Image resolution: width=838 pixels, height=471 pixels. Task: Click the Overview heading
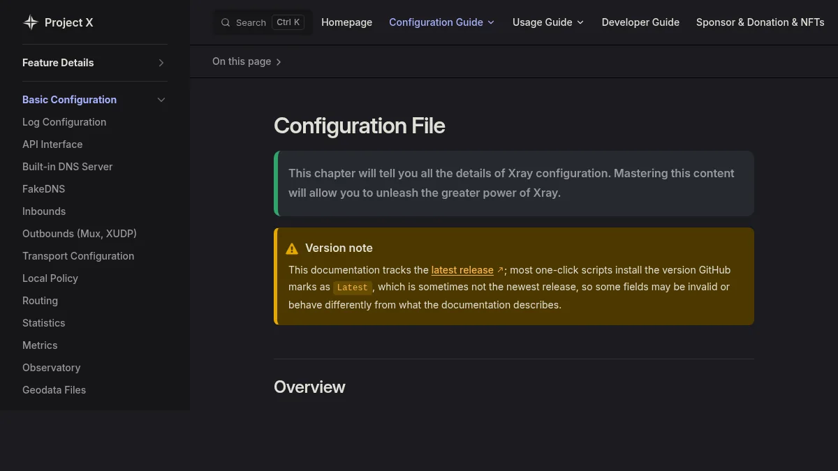click(x=309, y=387)
